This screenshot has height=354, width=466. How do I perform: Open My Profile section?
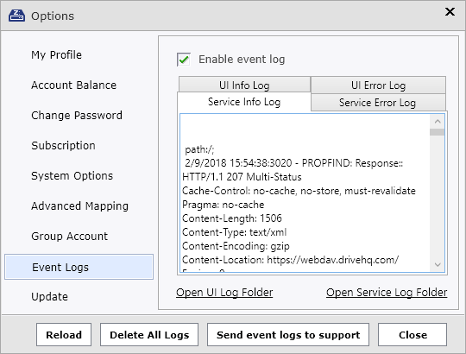pyautogui.click(x=56, y=54)
